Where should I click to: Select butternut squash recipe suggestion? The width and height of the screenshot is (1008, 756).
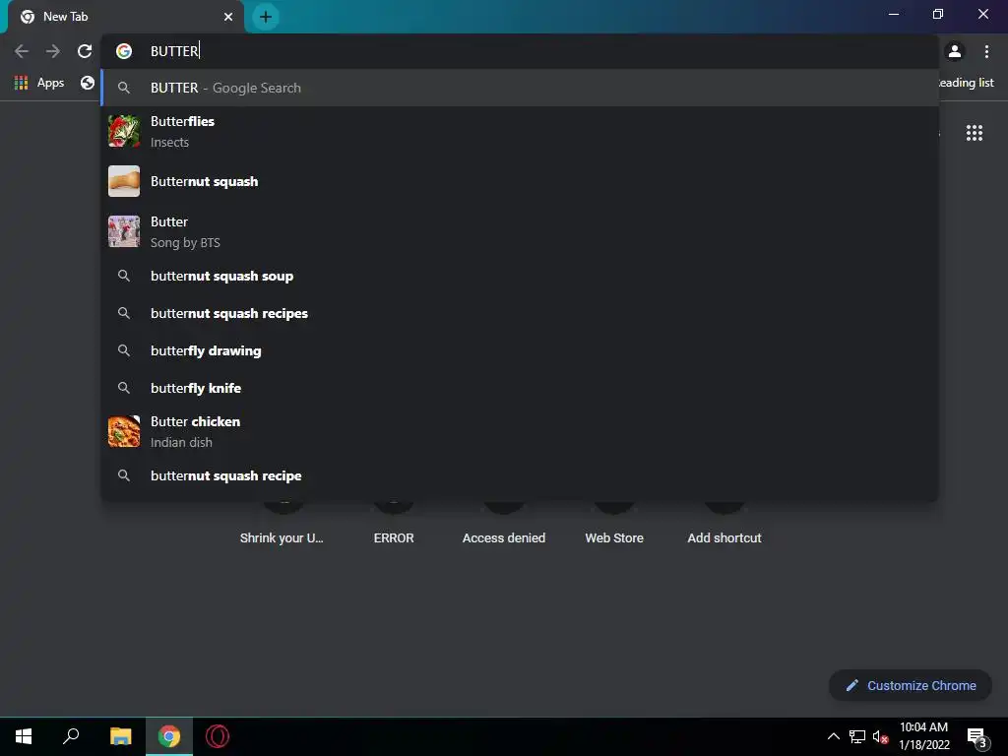click(x=520, y=475)
